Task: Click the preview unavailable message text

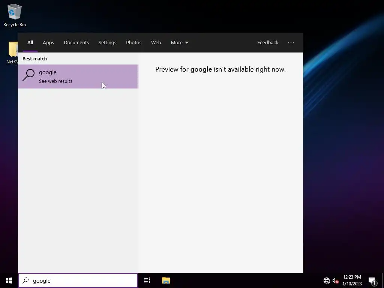Action: (220, 69)
